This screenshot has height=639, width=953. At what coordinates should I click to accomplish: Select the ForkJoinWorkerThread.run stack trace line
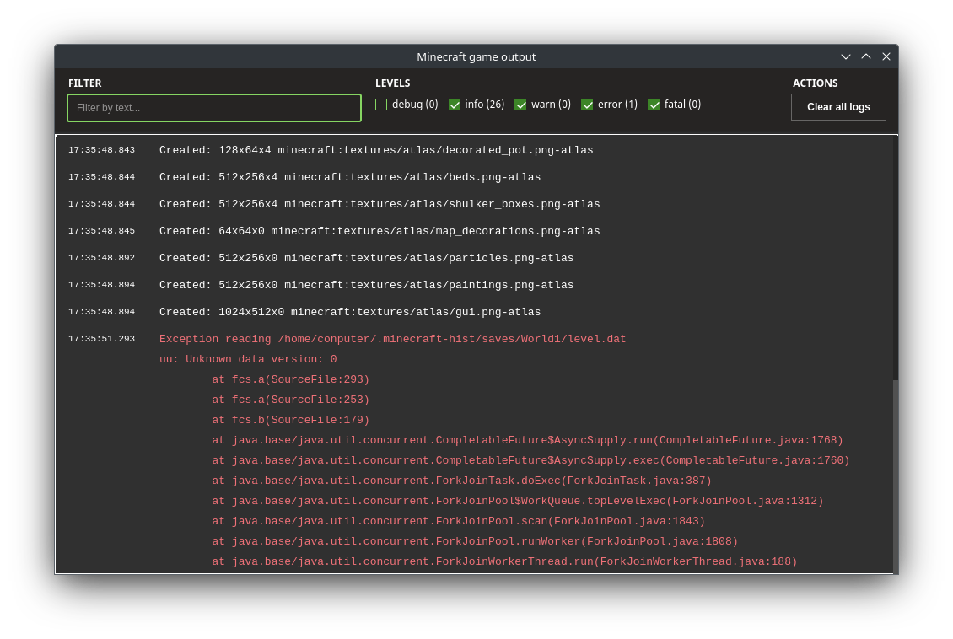click(504, 561)
